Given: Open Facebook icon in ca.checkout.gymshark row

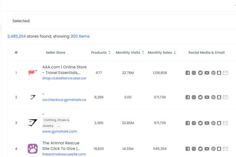Looking at the screenshot, I should tap(188, 97).
